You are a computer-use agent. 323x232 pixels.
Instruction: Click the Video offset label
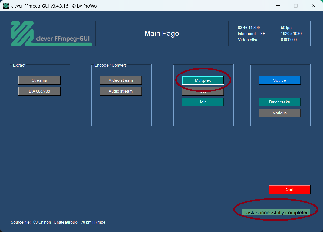(249, 40)
